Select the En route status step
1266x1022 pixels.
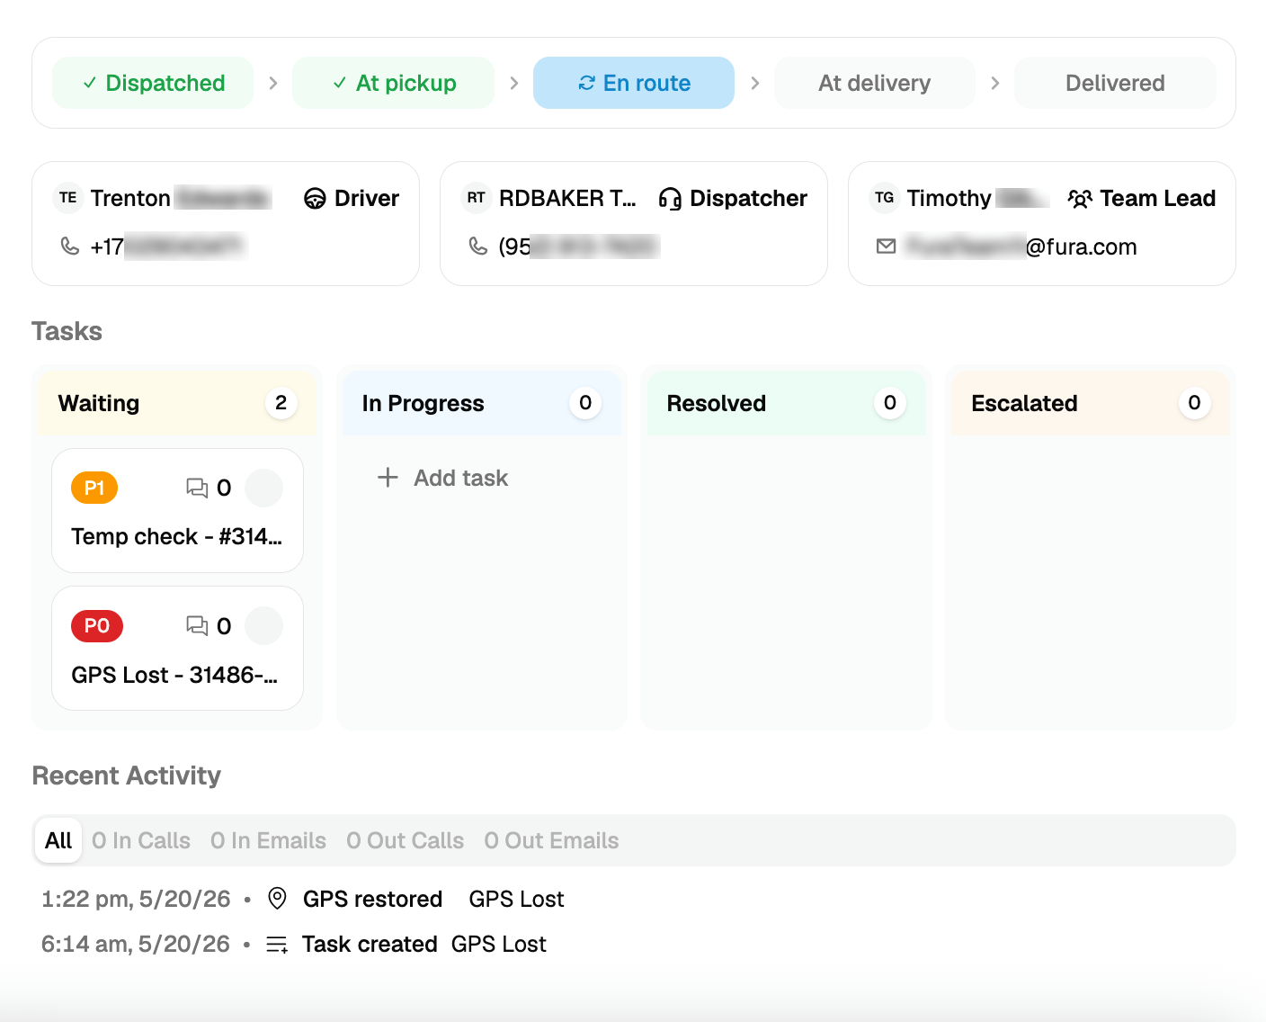pos(634,83)
